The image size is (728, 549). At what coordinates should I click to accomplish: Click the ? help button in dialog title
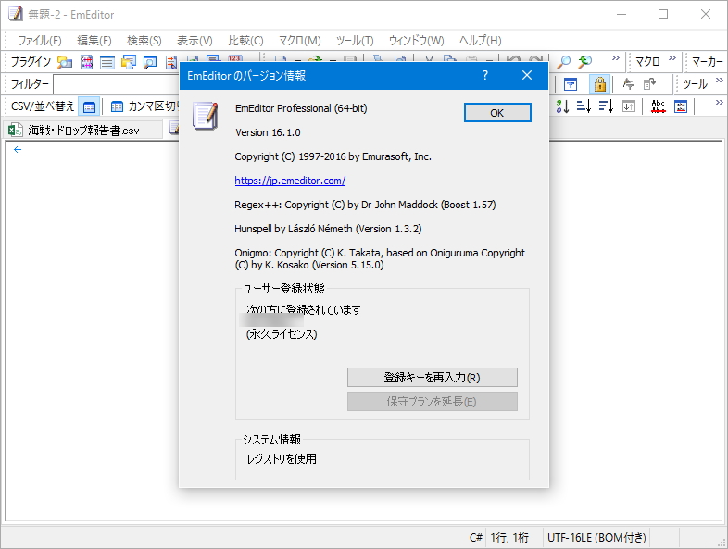pos(485,75)
